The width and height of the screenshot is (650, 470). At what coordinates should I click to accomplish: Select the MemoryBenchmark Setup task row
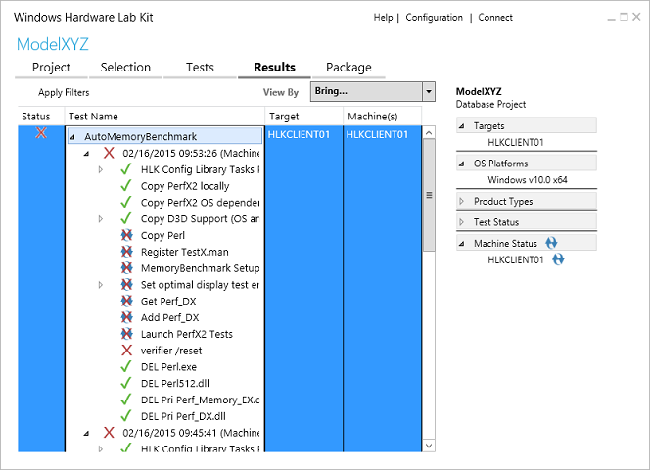[x=201, y=268]
